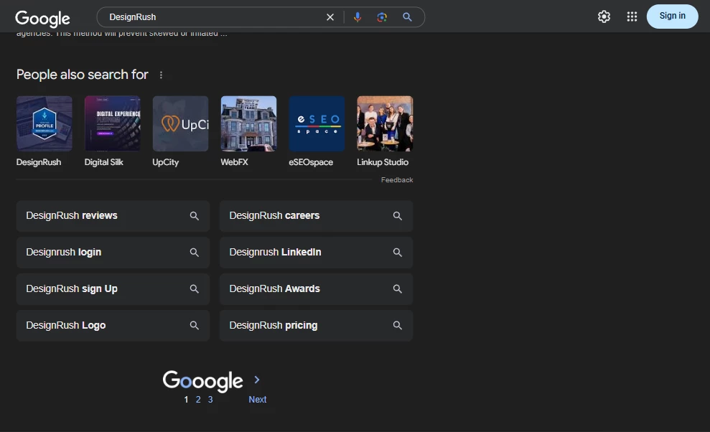
Task: Click magnifier icon in Designrush LinkedIn row
Action: coord(398,252)
